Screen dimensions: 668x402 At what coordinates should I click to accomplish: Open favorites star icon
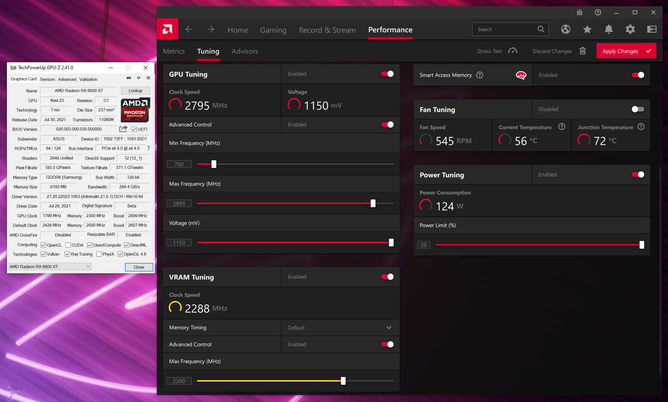click(x=587, y=29)
